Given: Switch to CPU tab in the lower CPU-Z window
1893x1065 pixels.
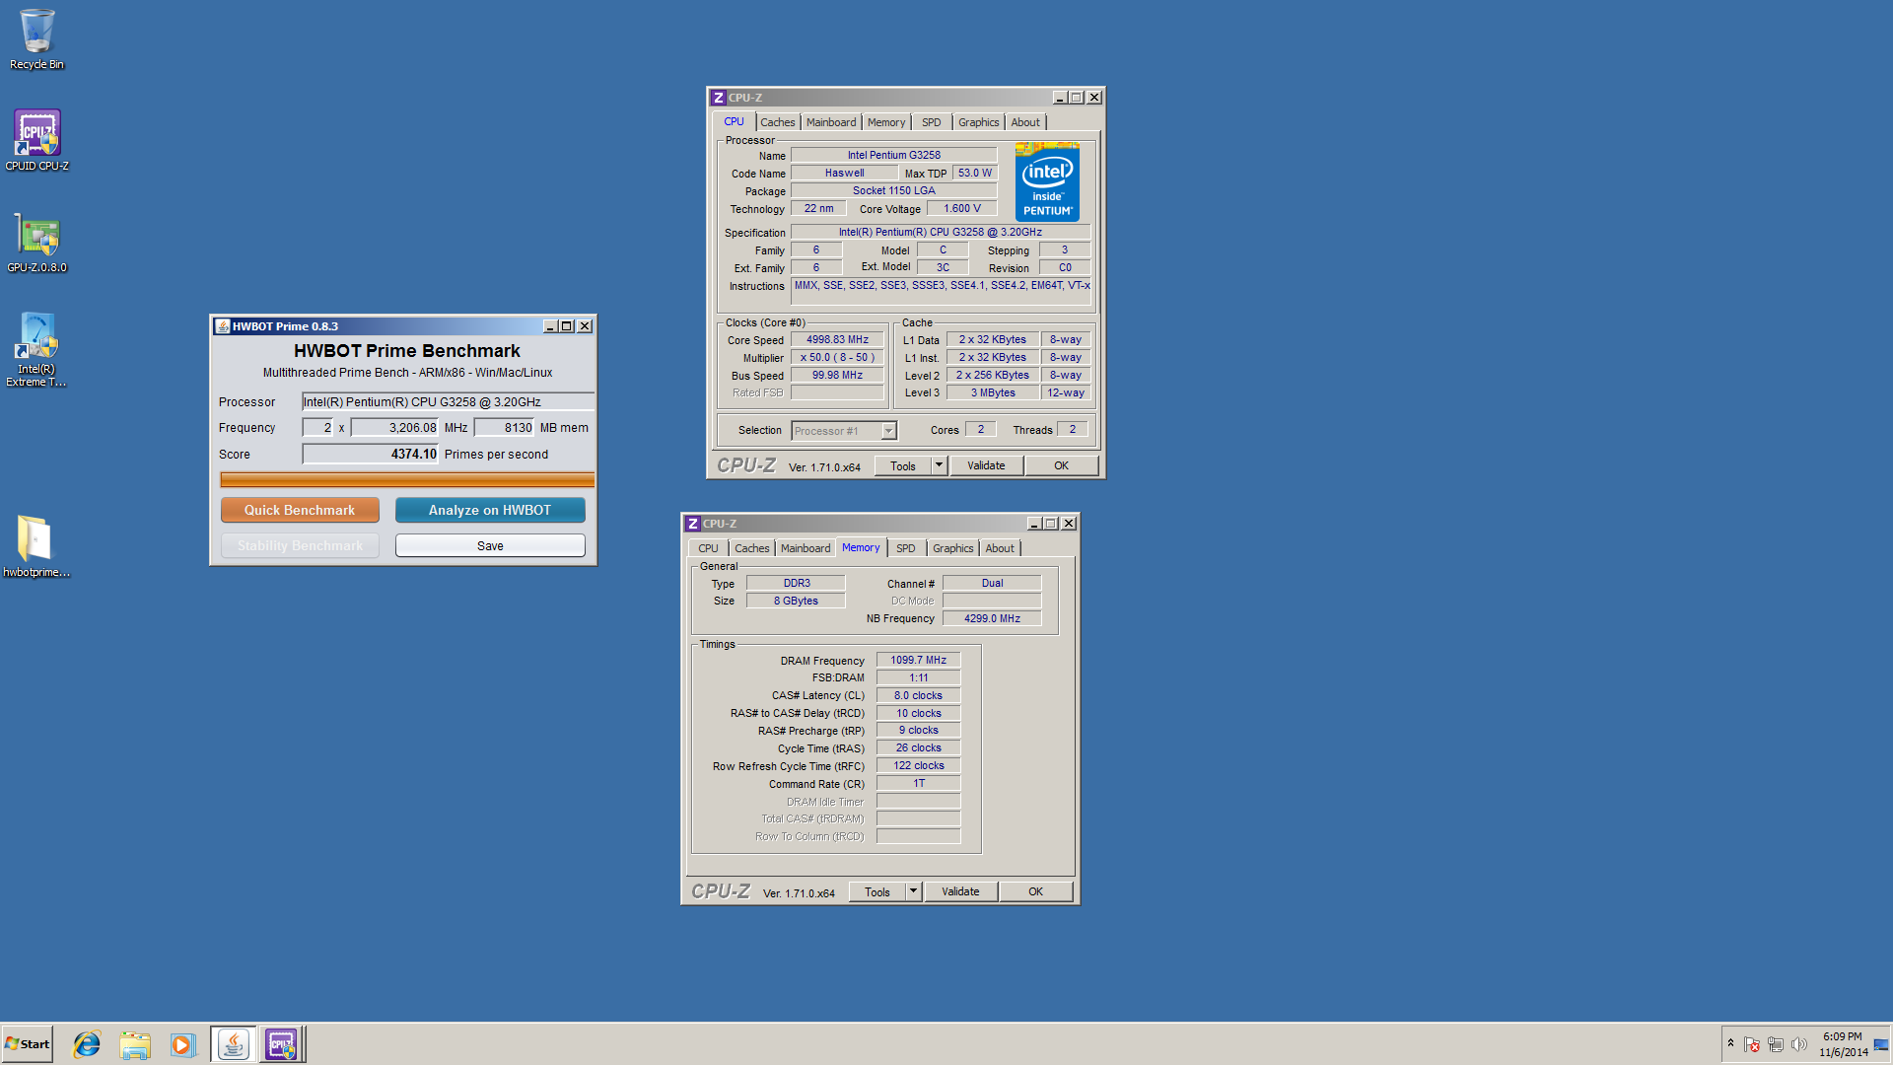Looking at the screenshot, I should [708, 548].
